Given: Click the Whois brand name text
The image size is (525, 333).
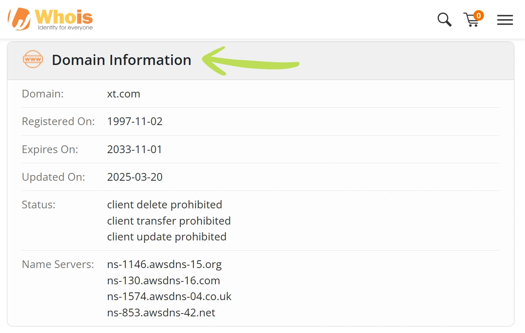Looking at the screenshot, I should coord(64,17).
